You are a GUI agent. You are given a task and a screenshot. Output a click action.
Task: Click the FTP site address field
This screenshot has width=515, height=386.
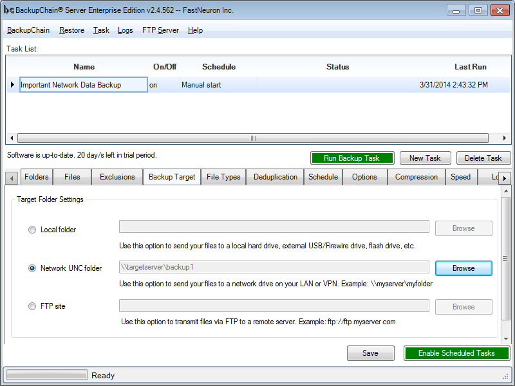coord(274,306)
